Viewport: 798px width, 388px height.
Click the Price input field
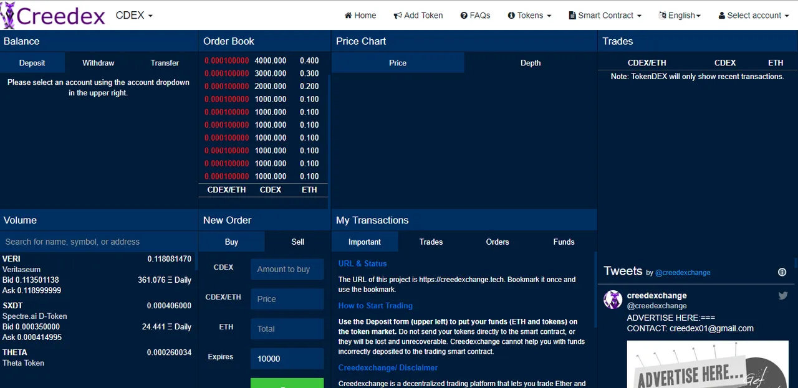pos(287,299)
